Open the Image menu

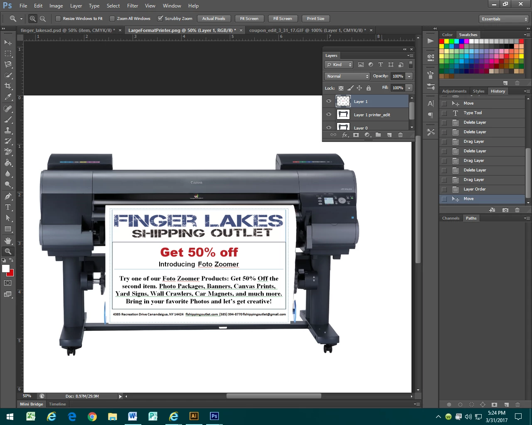coord(56,6)
